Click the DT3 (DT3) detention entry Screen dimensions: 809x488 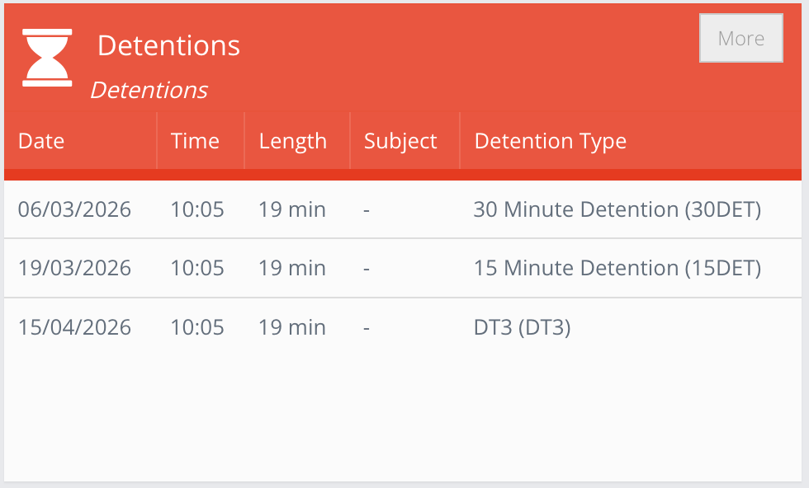[x=522, y=327]
